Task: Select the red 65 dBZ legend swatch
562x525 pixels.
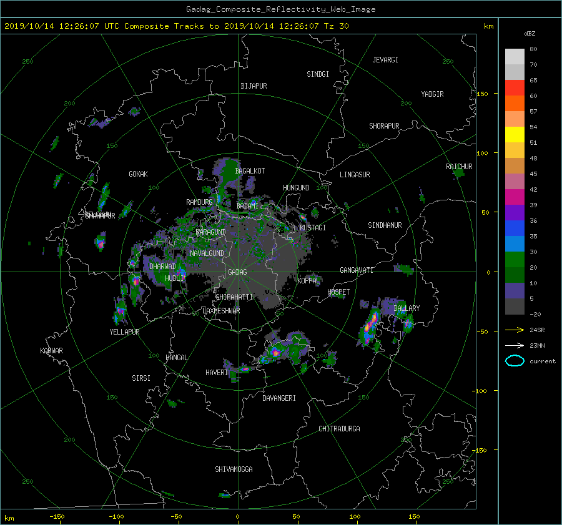Action: coord(515,87)
